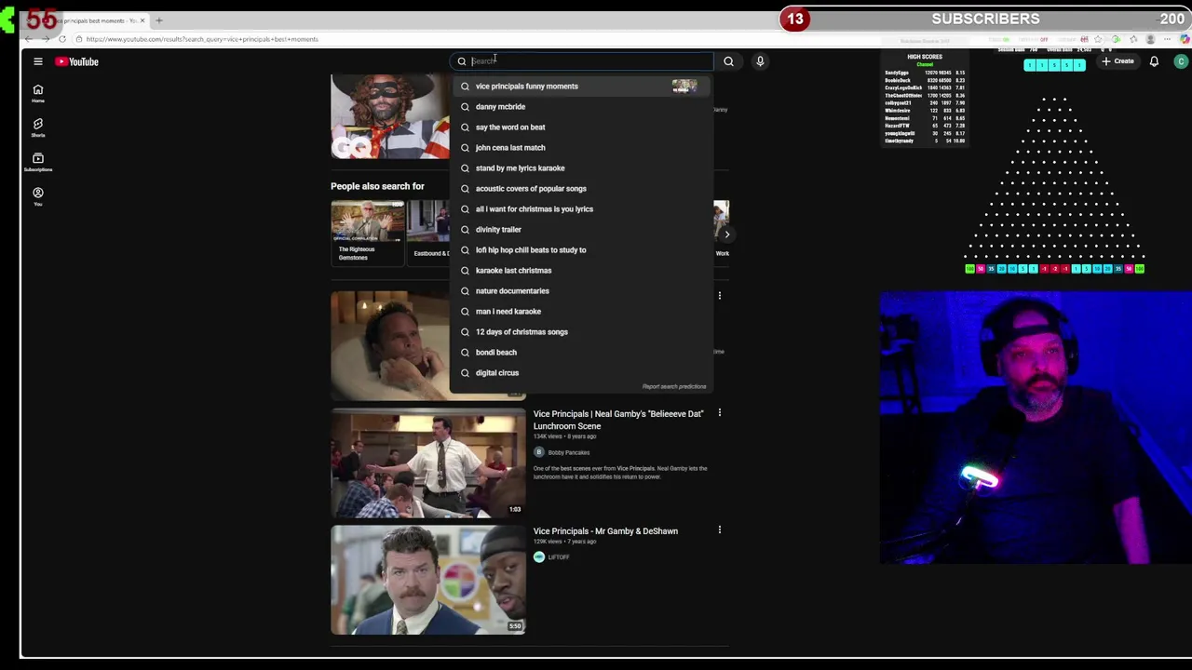Select suggestion 'danny mcbride'
Screen dimensions: 1192x670
click(x=582, y=106)
